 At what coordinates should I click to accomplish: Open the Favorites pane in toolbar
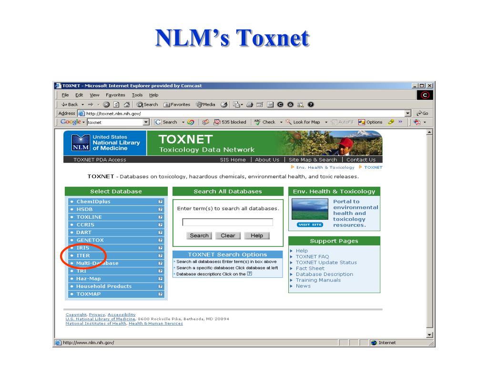click(x=177, y=104)
